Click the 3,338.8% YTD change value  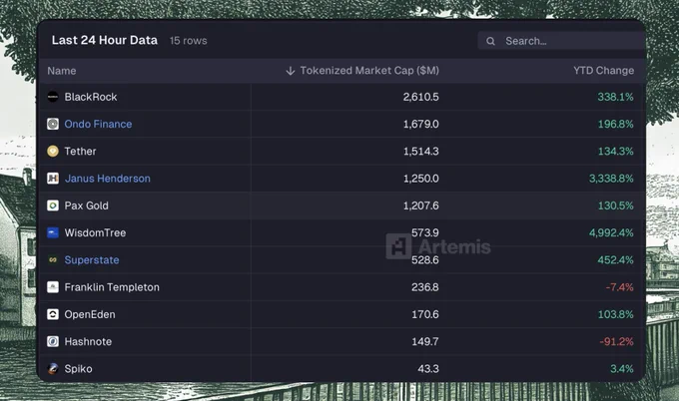pyautogui.click(x=611, y=179)
